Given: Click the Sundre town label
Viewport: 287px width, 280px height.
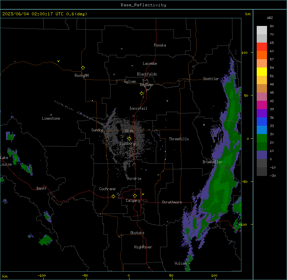Looking at the screenshot, I should [97, 130].
